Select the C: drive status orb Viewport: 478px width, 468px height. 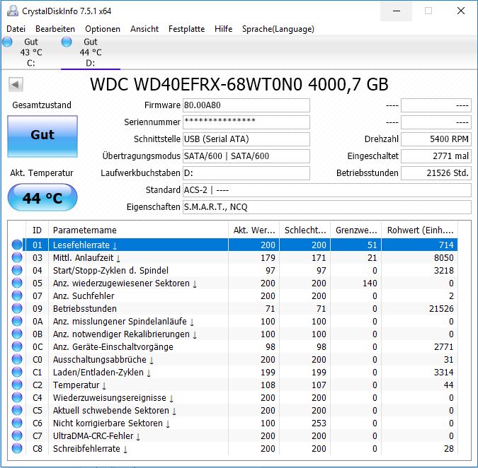[x=7, y=42]
